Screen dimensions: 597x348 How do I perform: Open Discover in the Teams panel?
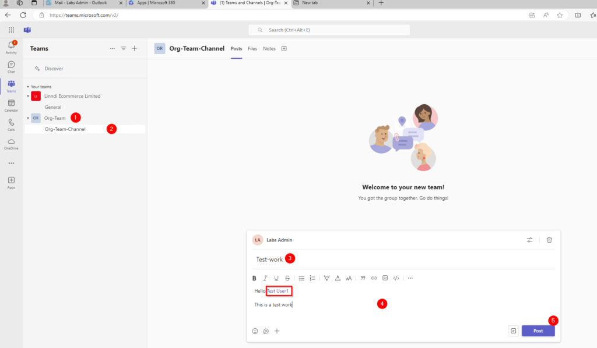pos(54,69)
